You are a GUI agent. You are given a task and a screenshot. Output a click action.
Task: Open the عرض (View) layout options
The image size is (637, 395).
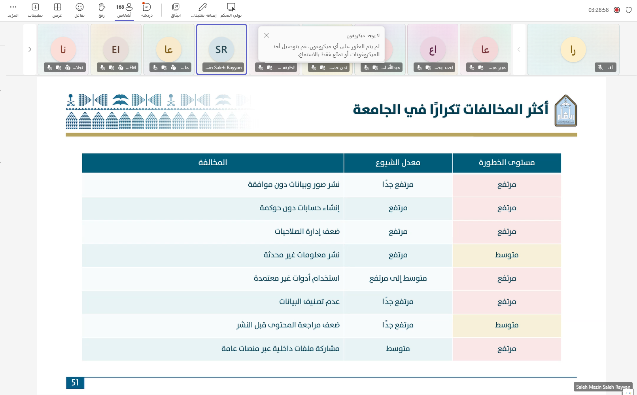pyautogui.click(x=57, y=10)
